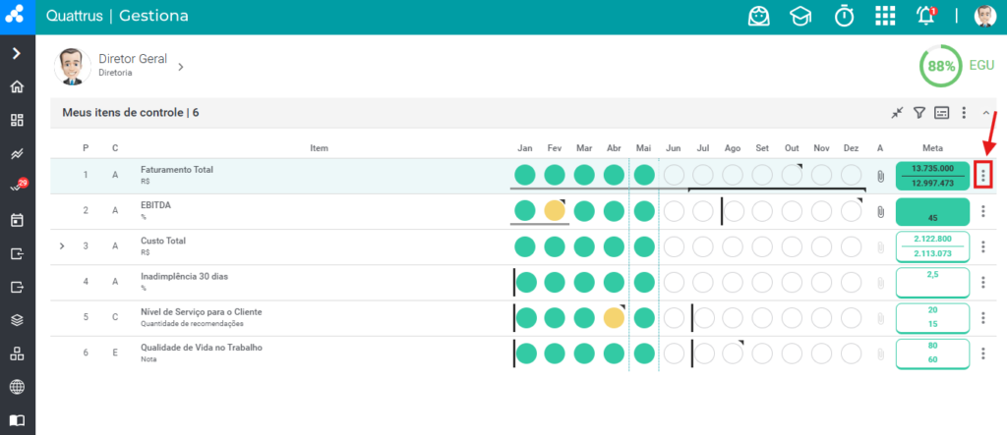Select the yellow Fev circle for EBITDA
The image size is (1007, 435).
click(x=555, y=210)
